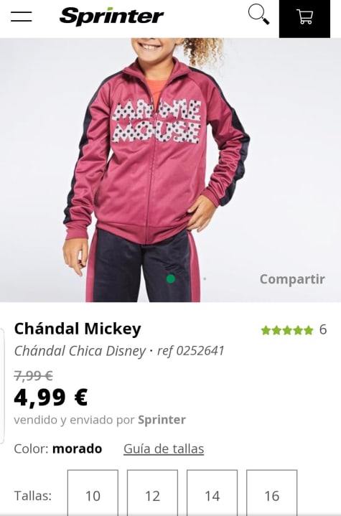This screenshot has width=341, height=516.
Task: Tap the Sprinter logo
Action: coord(111,16)
